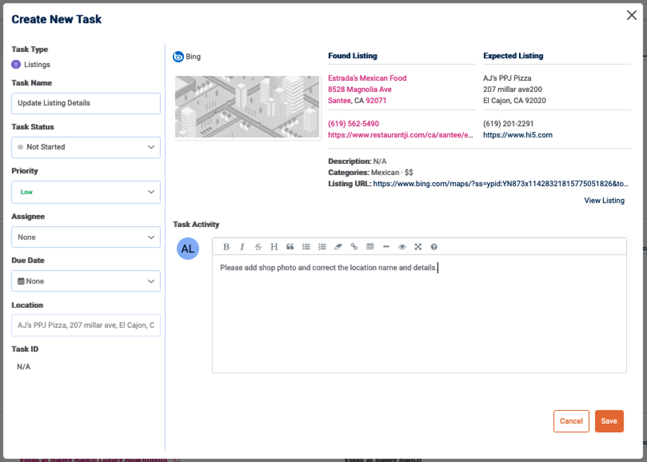Insert a table in the editor

coord(370,247)
